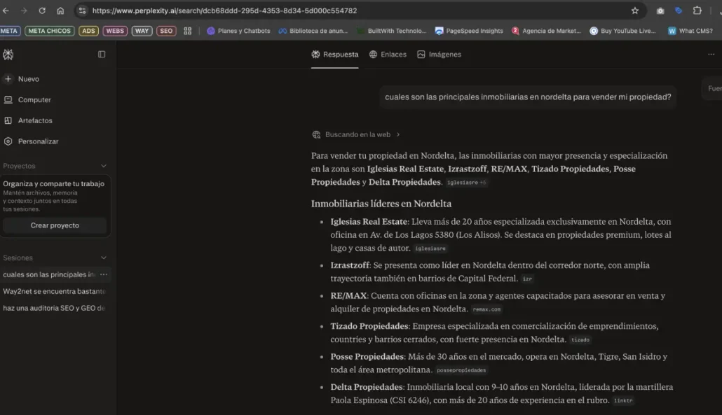Expand 'Buscando en la web' steps

click(x=356, y=134)
